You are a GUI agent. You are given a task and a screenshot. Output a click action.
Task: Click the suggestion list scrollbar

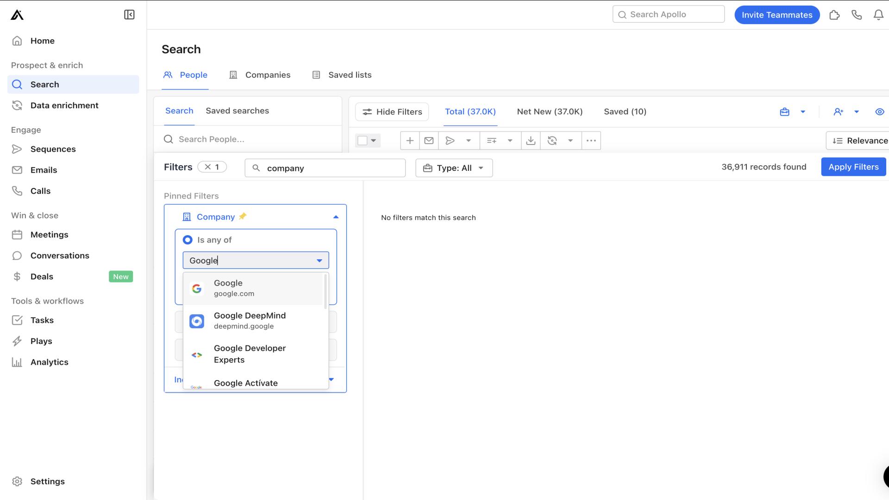pos(326,292)
